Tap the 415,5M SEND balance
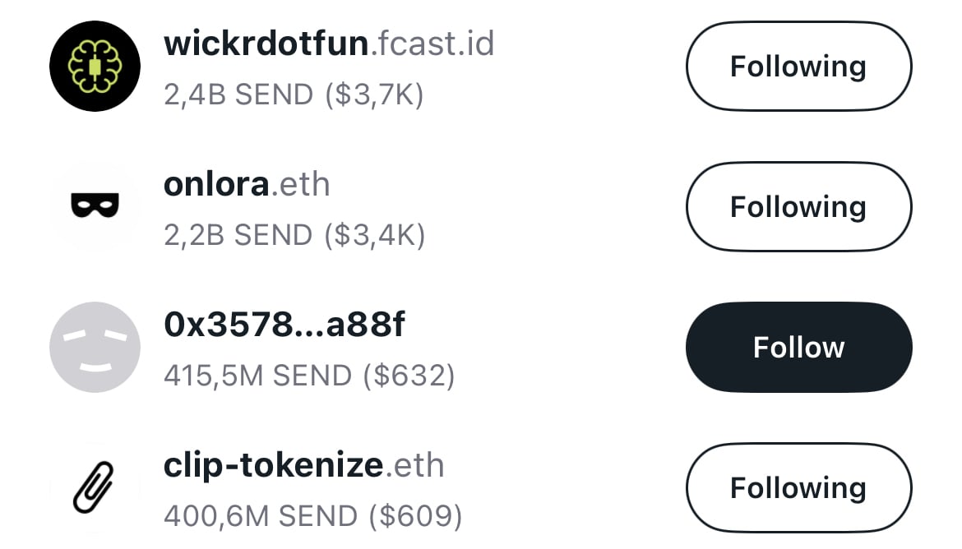Image resolution: width=962 pixels, height=549 pixels. pyautogui.click(x=257, y=376)
